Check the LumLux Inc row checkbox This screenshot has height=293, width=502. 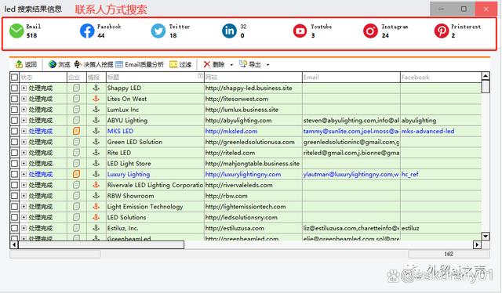coord(14,110)
